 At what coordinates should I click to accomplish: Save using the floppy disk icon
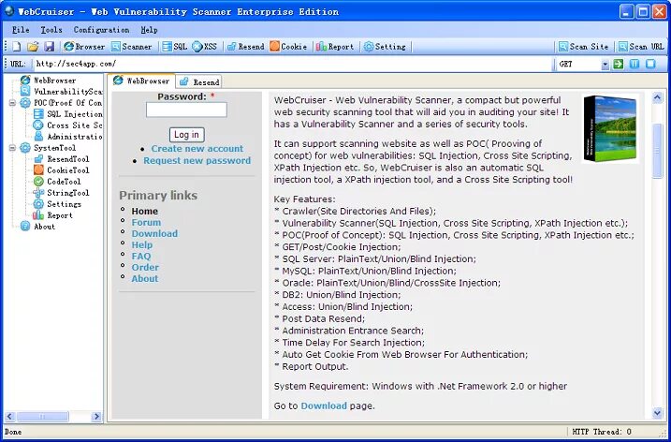tap(50, 47)
